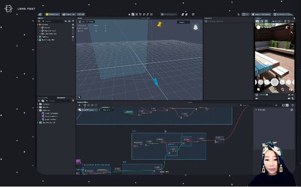This screenshot has width=301, height=187.
Task: Open the gear settings in the Material Editor side panel
Action: coord(292,110)
